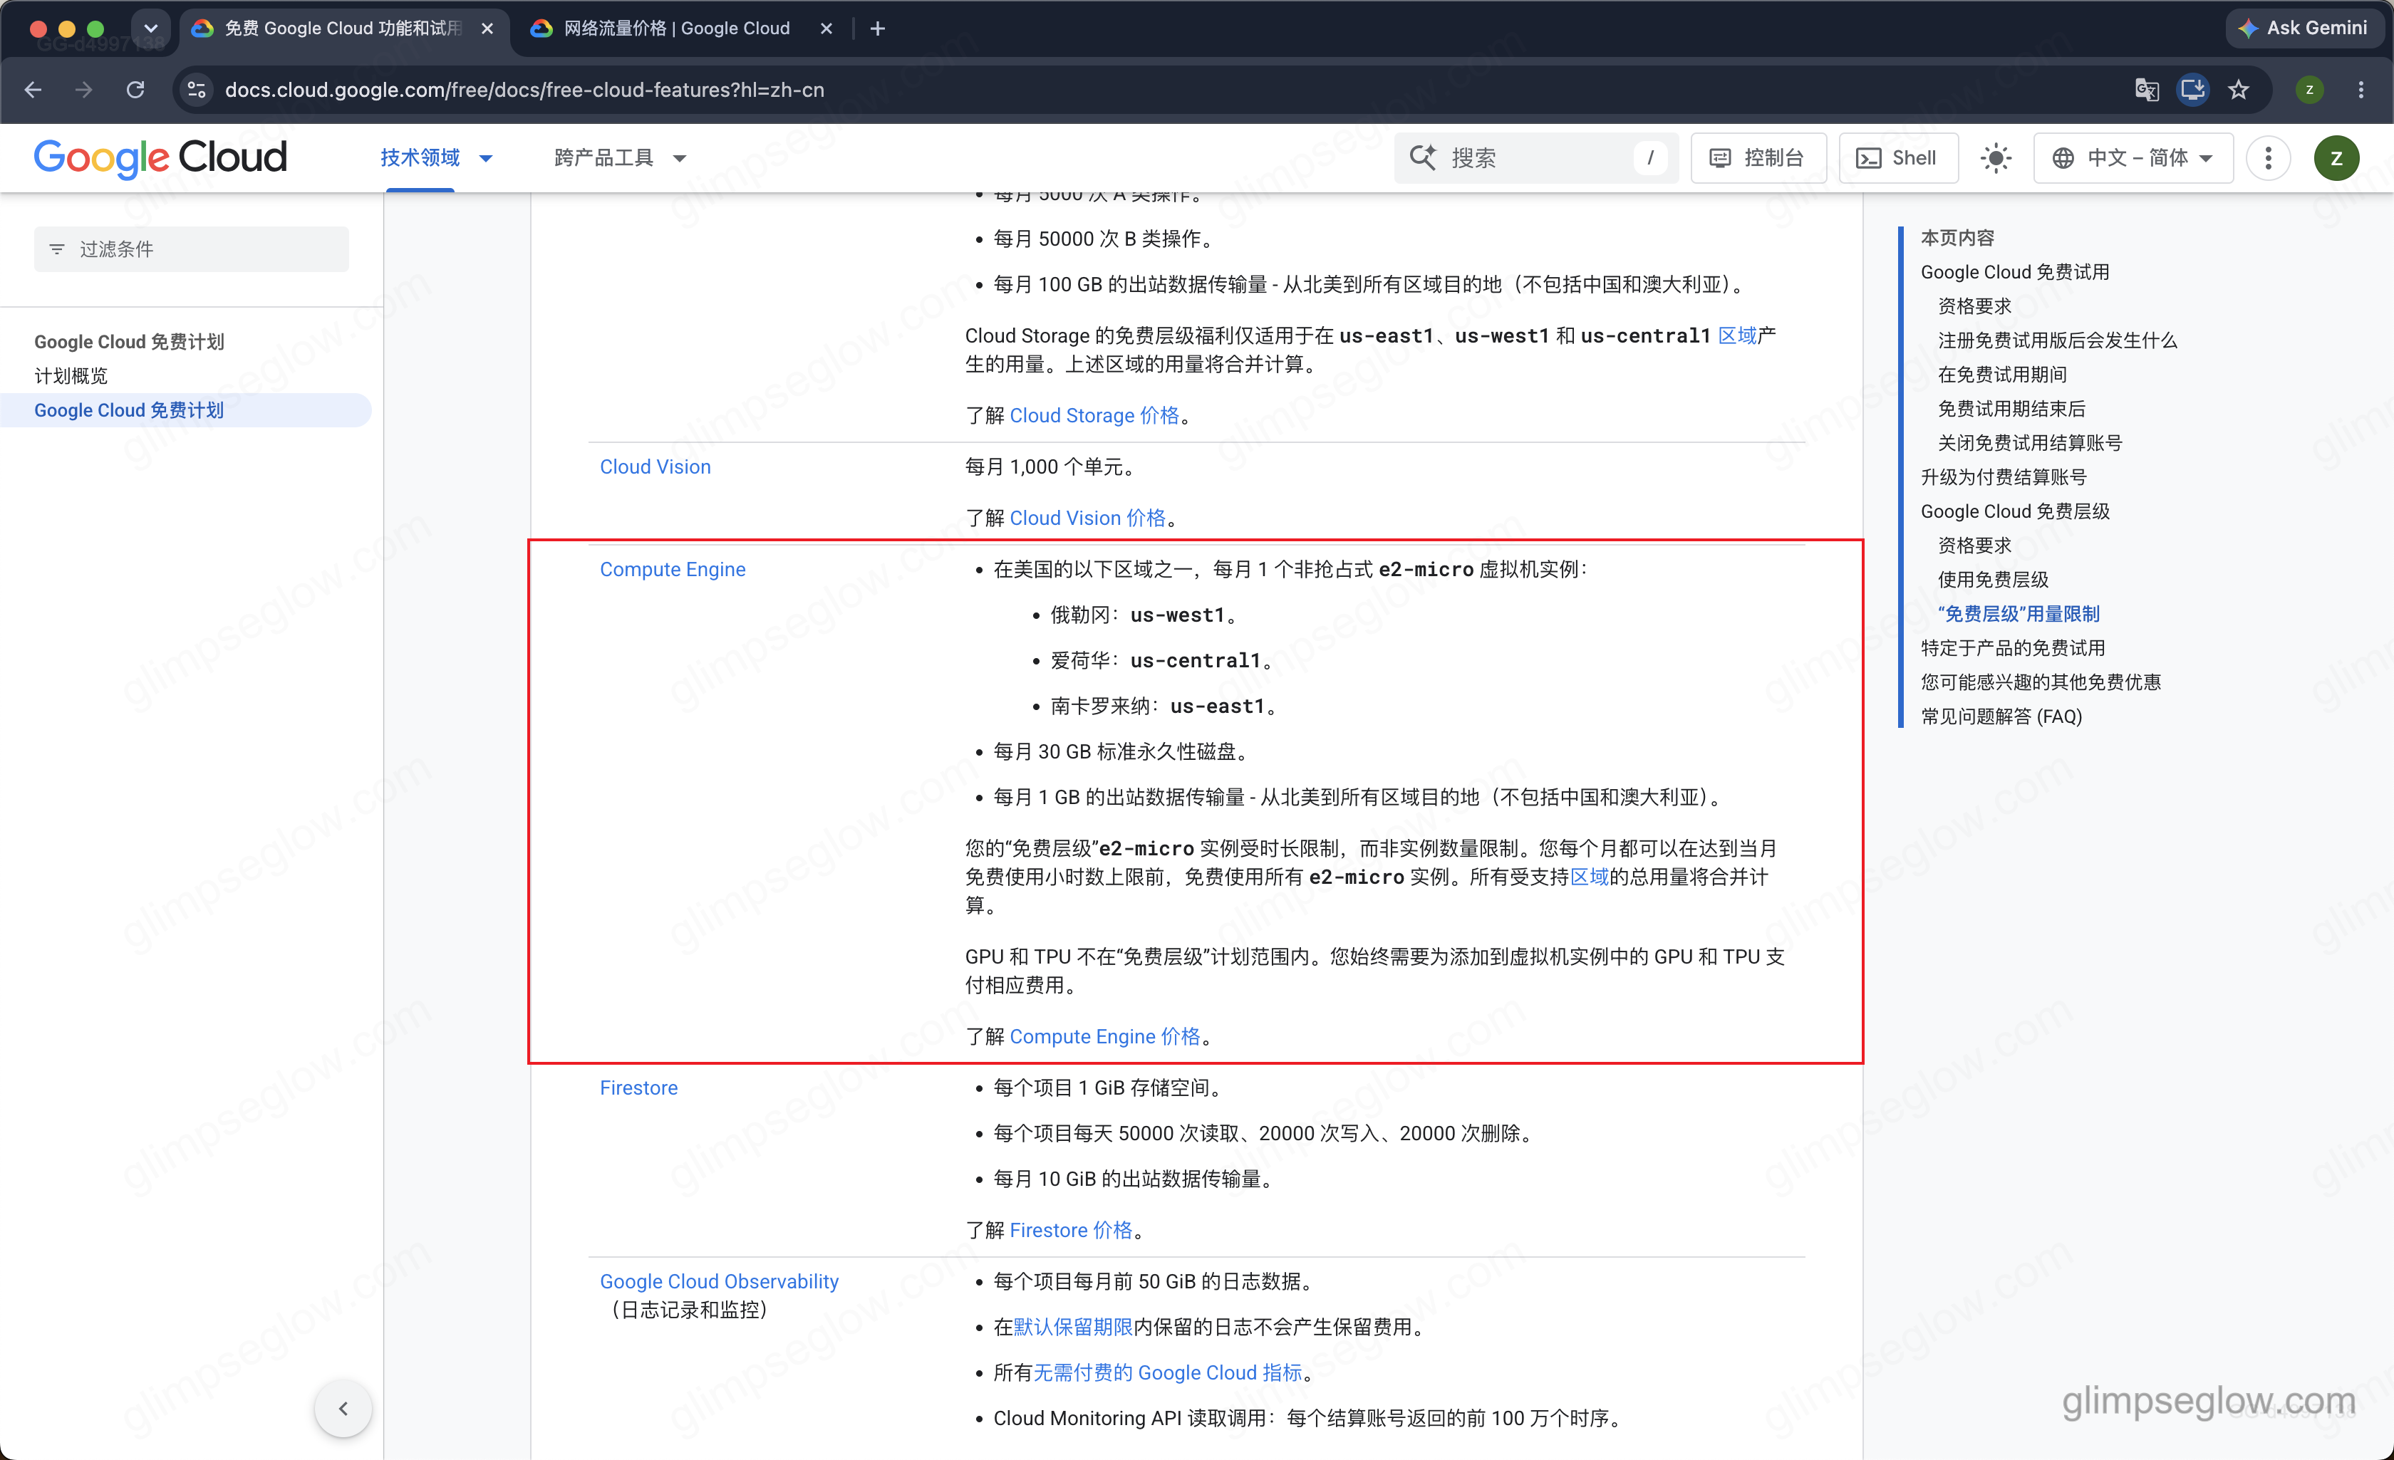Close the 网络流量价格 tab

pos(826,28)
